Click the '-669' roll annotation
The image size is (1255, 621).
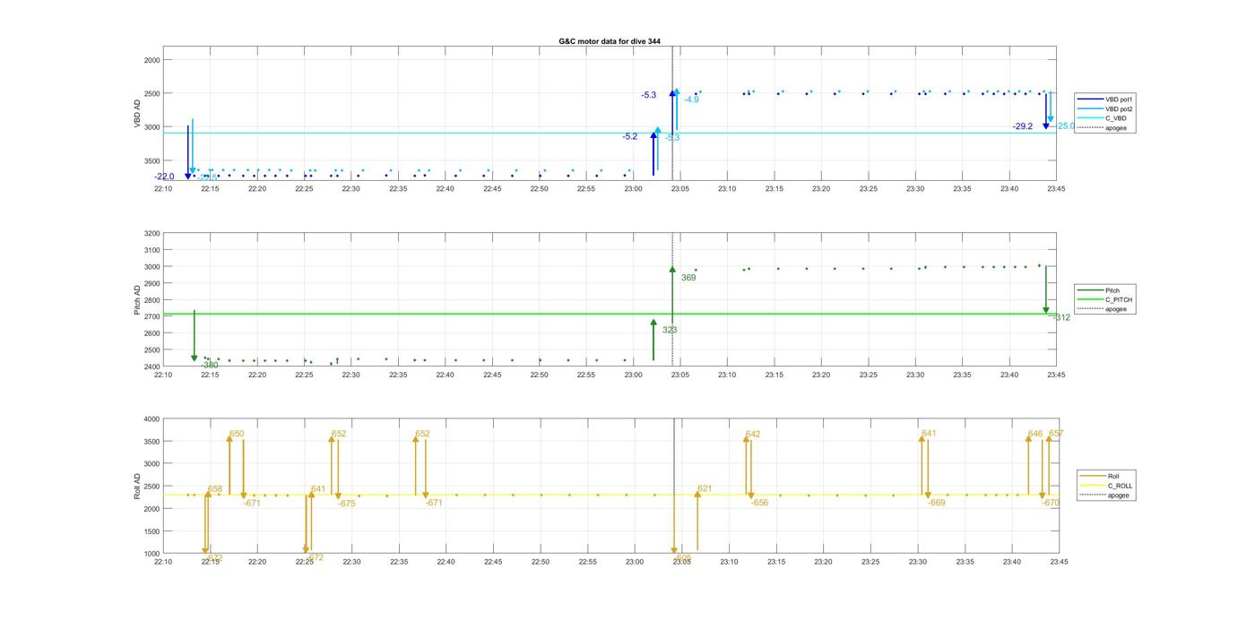pos(937,503)
